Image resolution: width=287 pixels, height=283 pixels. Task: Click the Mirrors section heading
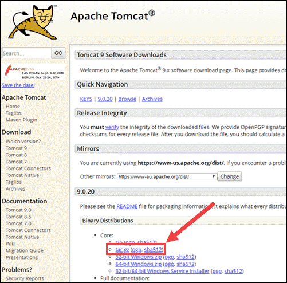tap(88, 148)
